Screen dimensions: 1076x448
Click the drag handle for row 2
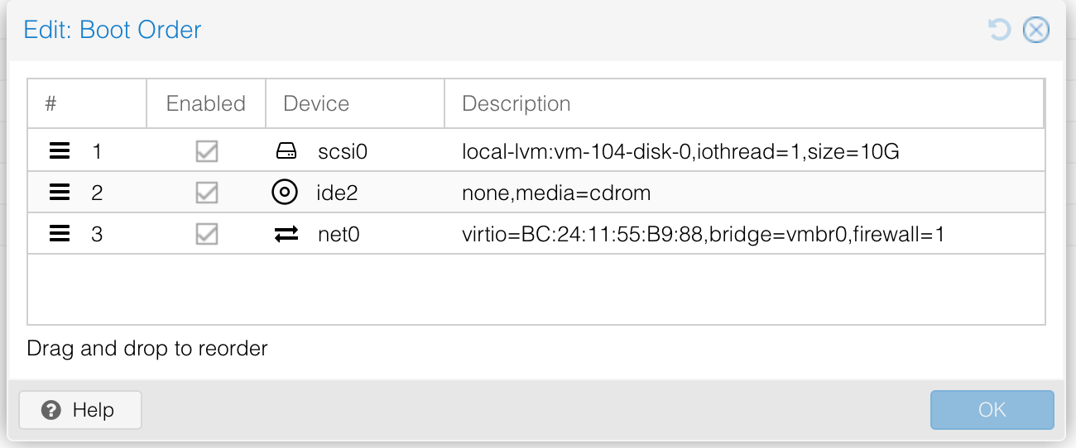[x=60, y=193]
